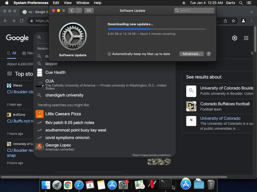This screenshot has height=192, width=257.
Task: Select the Cue Health suggestion
Action: (x=105, y=72)
